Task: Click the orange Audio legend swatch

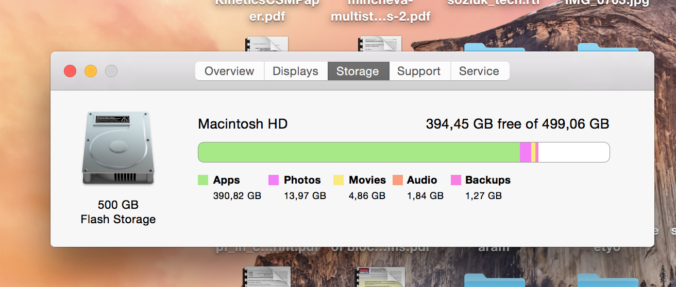Action: point(397,180)
